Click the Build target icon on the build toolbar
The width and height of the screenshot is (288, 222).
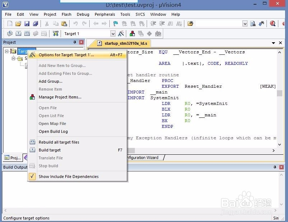tap(18, 34)
